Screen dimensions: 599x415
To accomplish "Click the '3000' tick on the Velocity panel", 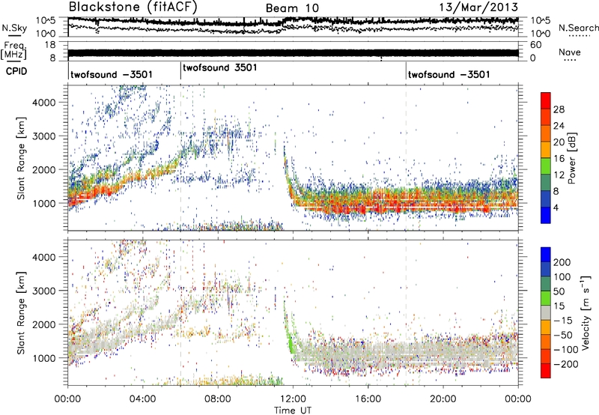I will [43, 291].
